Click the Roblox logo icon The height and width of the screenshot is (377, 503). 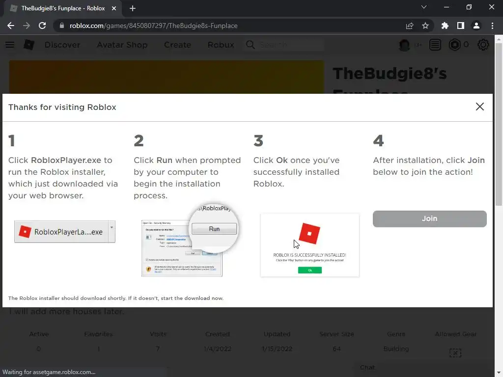pyautogui.click(x=29, y=45)
